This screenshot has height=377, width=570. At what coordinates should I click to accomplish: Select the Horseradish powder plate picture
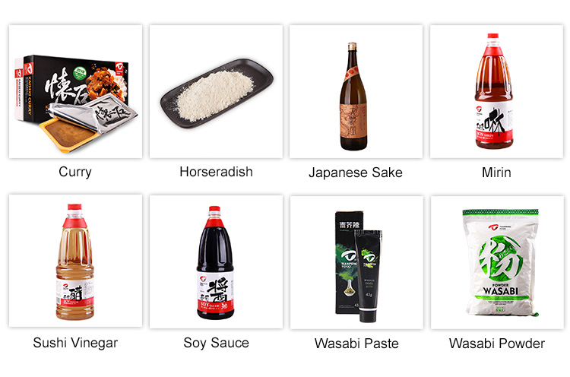point(216,92)
